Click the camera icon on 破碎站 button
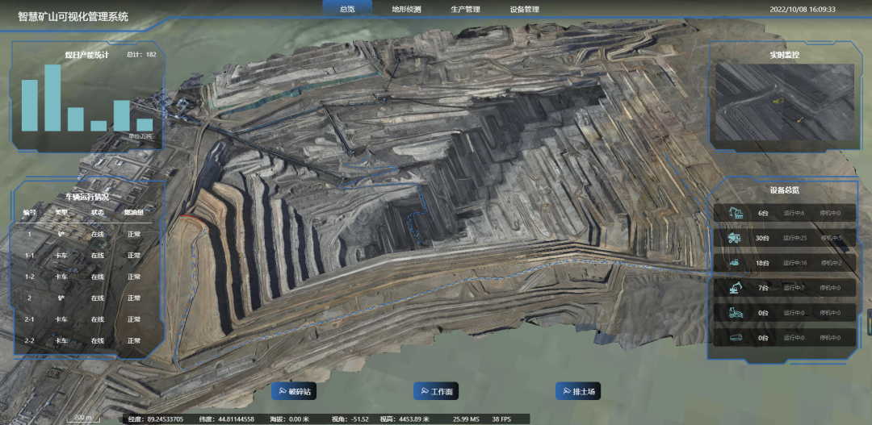 click(x=283, y=392)
